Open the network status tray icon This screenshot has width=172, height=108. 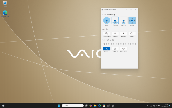click(x=154, y=106)
